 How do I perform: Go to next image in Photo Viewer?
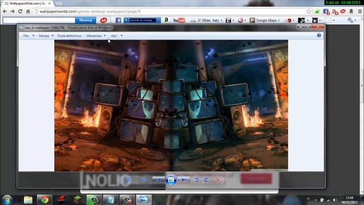pyautogui.click(x=183, y=180)
